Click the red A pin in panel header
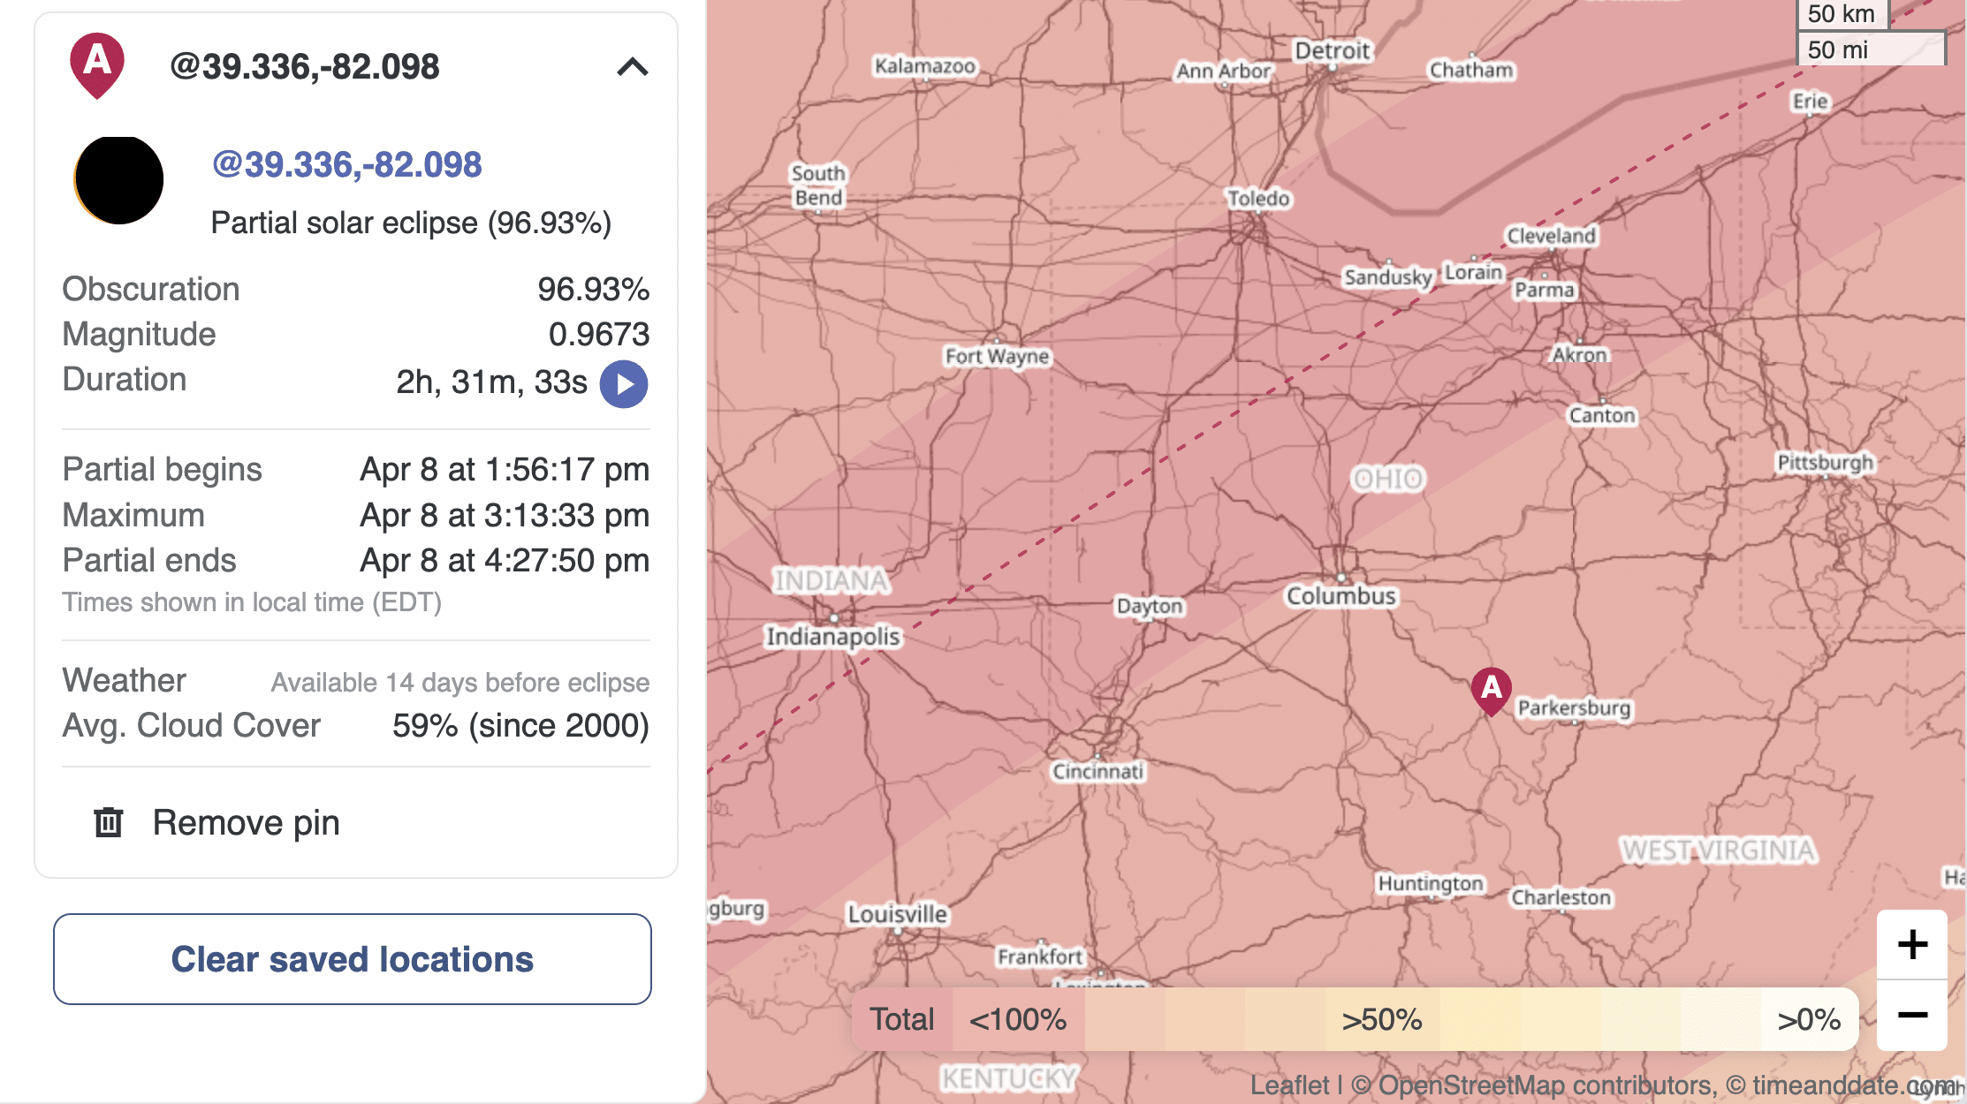The image size is (1967, 1104). pyautogui.click(x=97, y=64)
